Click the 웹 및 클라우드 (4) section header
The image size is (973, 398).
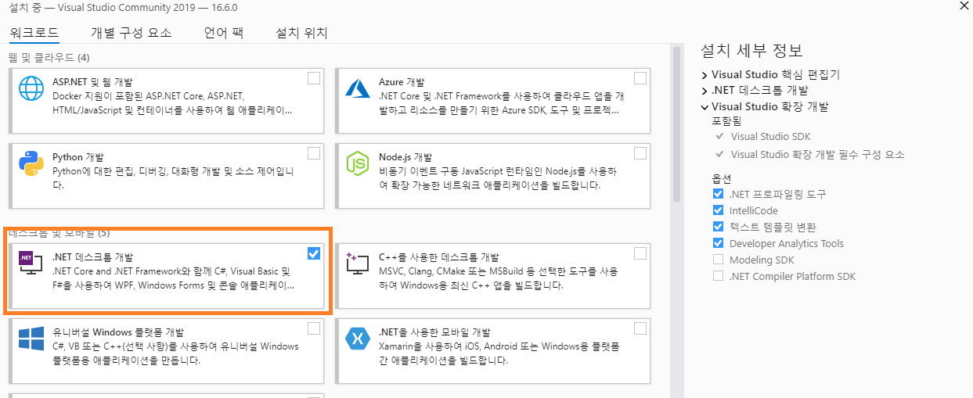[x=49, y=58]
